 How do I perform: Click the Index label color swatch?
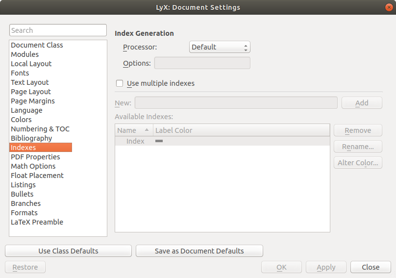tap(159, 141)
